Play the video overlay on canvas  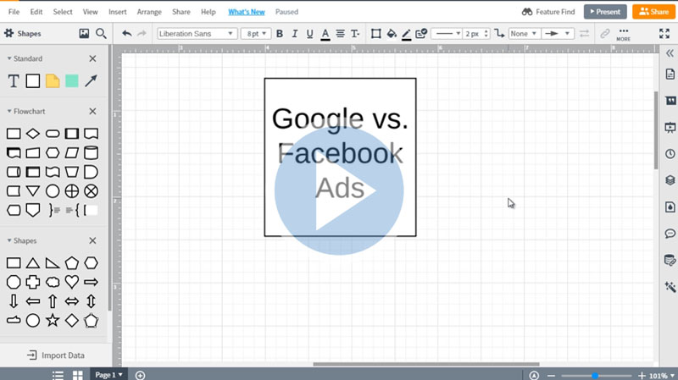(x=339, y=190)
